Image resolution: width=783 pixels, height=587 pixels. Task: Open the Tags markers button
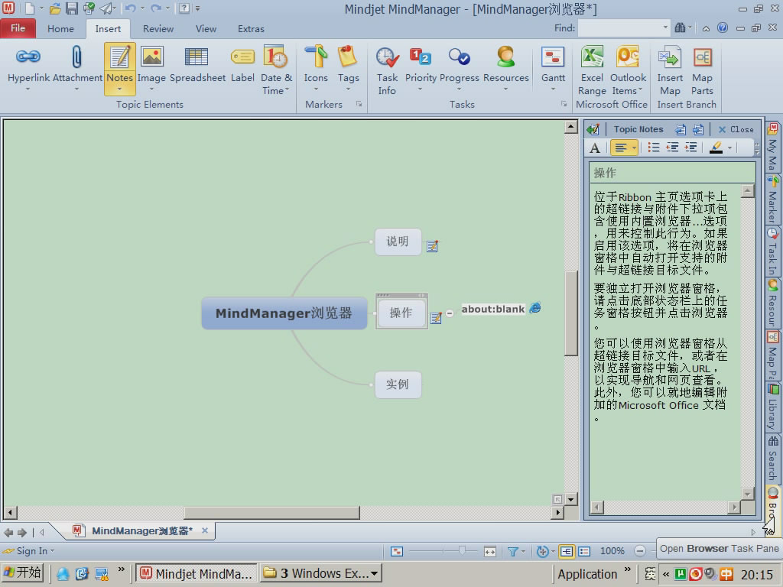pyautogui.click(x=348, y=66)
